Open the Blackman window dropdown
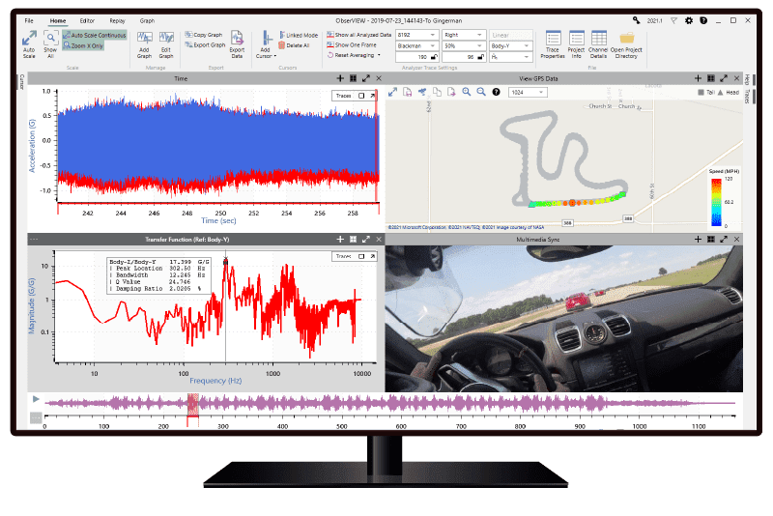Screen dimensions: 773x516 (x=416, y=45)
